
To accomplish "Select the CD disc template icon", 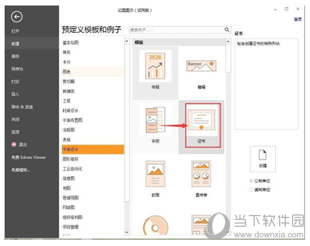I will (156, 226).
